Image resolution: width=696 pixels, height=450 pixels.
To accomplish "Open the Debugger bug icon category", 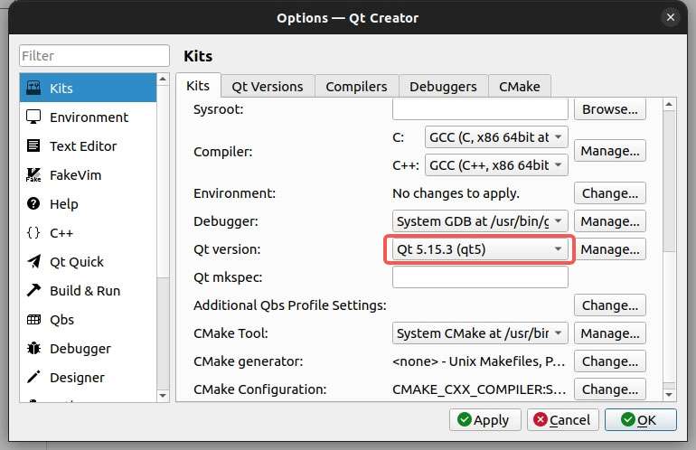I will pyautogui.click(x=33, y=349).
